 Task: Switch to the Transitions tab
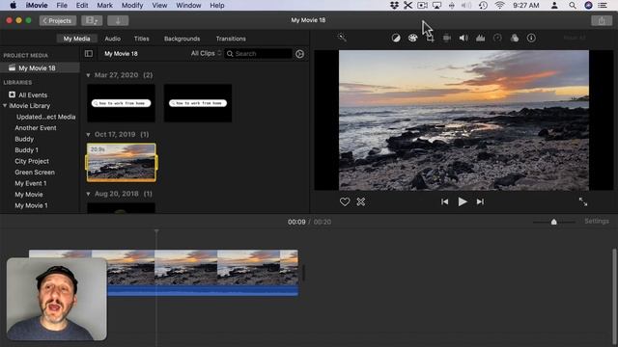click(231, 39)
